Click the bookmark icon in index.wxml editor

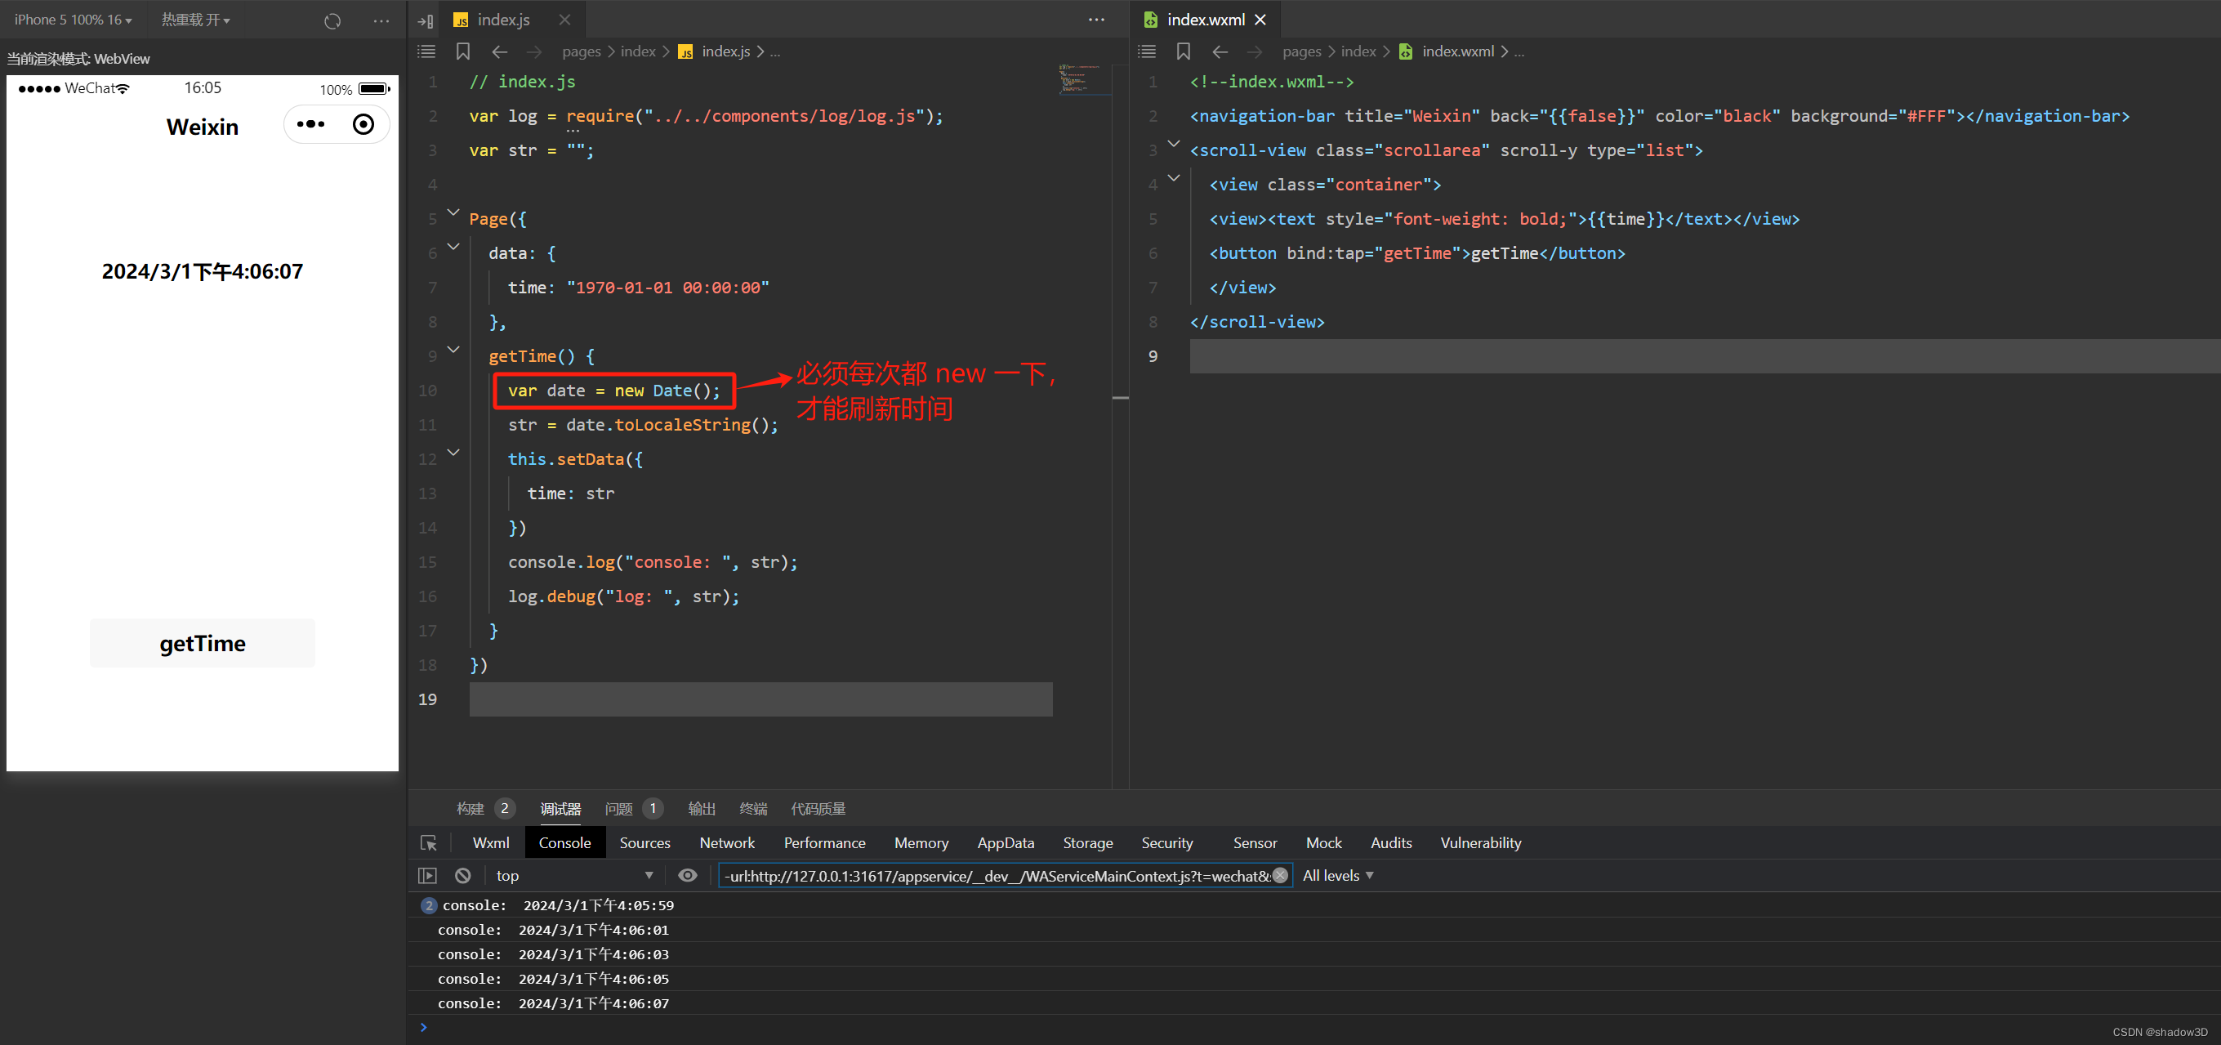tap(1184, 51)
